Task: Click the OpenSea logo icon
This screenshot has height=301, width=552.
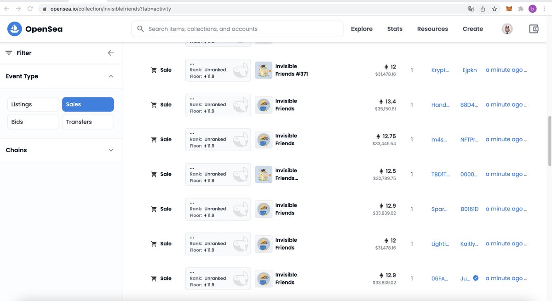Action: pos(15,29)
